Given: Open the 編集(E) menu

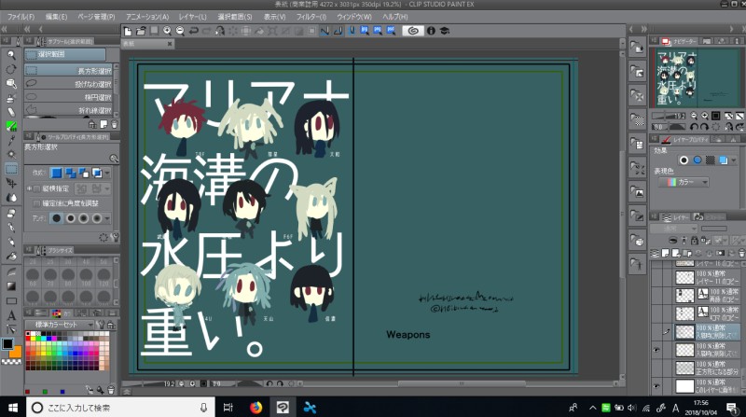Looking at the screenshot, I should [56, 17].
